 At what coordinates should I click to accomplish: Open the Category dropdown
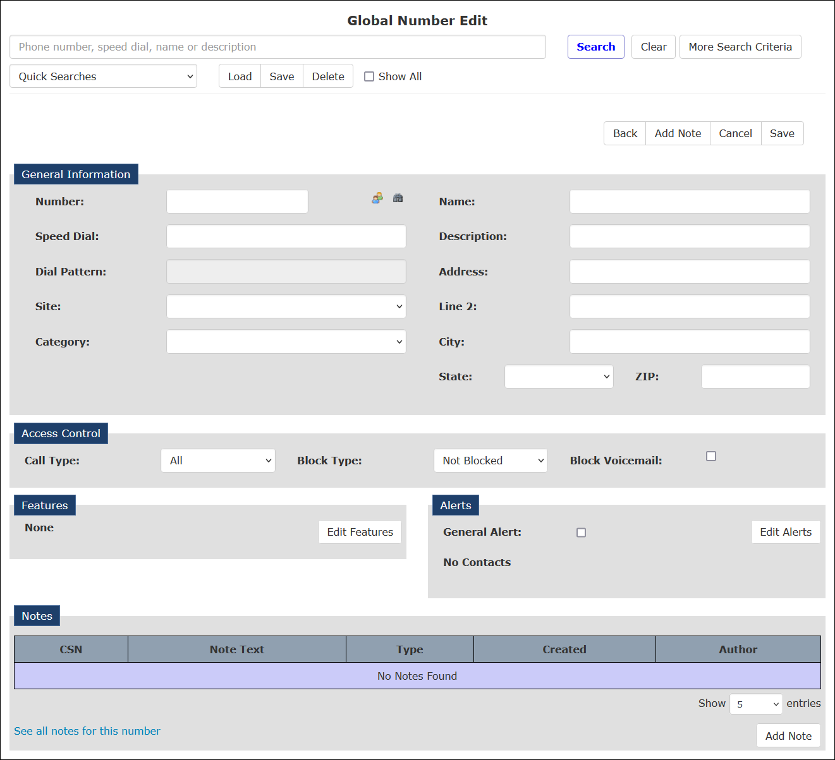286,342
